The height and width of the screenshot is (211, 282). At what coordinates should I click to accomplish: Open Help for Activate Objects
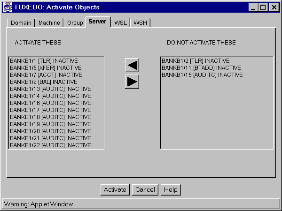click(171, 189)
